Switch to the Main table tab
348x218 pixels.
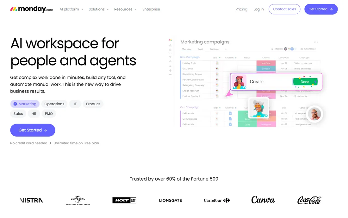click(187, 49)
